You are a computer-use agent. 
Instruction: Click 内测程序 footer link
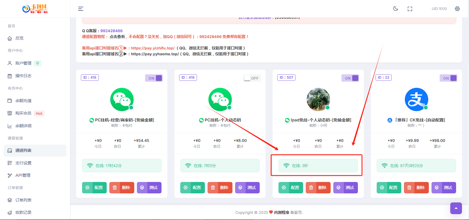(282, 212)
